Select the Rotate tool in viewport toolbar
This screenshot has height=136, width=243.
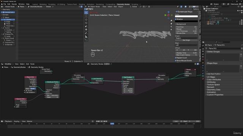(86, 23)
